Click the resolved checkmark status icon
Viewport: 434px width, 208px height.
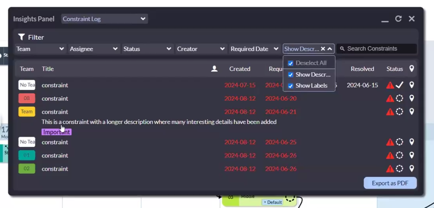click(x=400, y=85)
